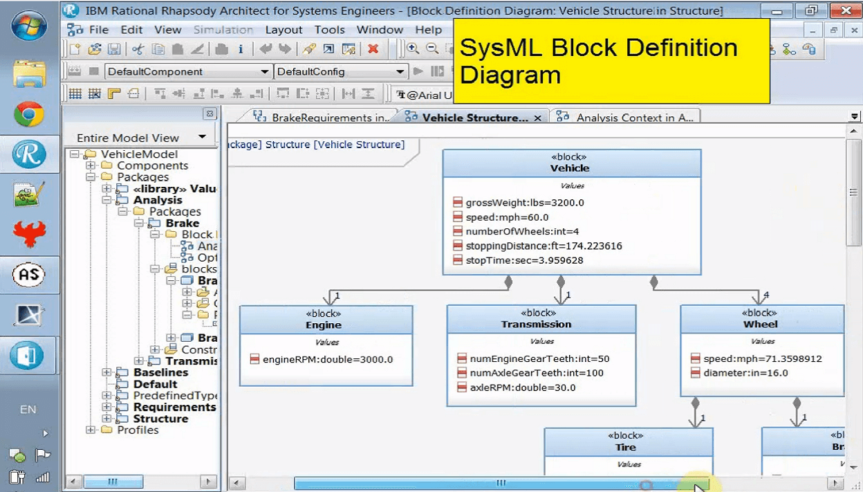Toggle the rulers icon in layout toolbar
This screenshot has width=863, height=492.
[x=114, y=93]
